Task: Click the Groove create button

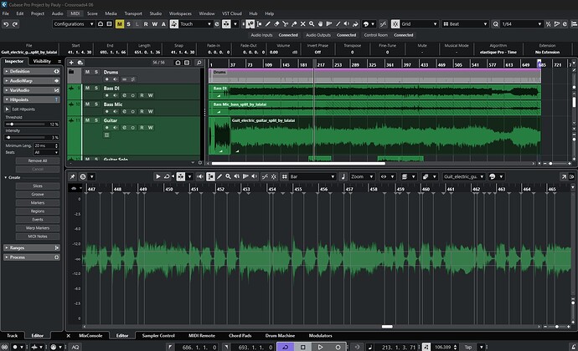Action: coord(38,194)
